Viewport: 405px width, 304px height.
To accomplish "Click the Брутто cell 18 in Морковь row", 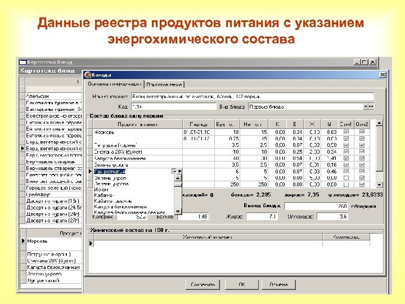I will click(227, 132).
